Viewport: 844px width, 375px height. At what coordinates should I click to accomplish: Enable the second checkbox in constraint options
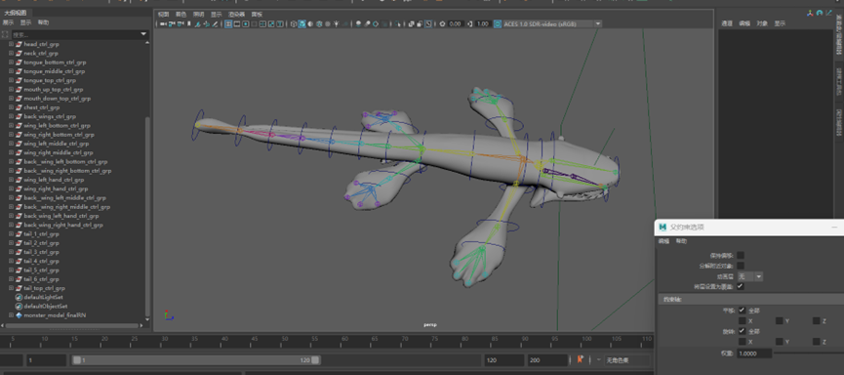(x=741, y=266)
